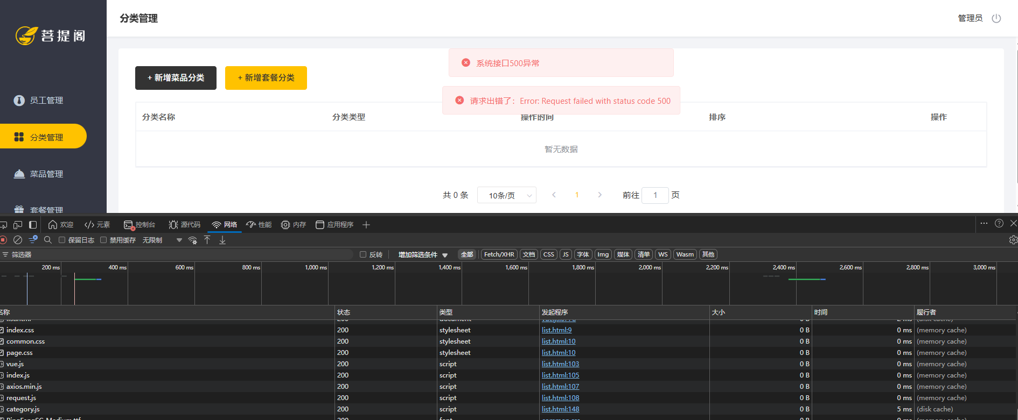
Task: Open the DevTools more options ellipsis
Action: 984,223
